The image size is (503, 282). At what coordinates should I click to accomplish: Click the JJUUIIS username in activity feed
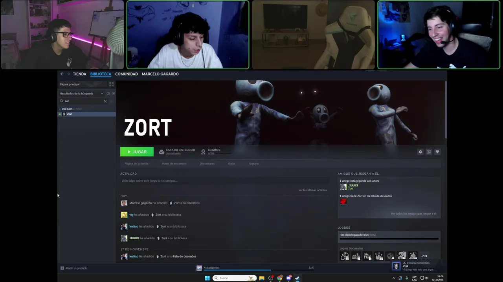[x=134, y=238]
